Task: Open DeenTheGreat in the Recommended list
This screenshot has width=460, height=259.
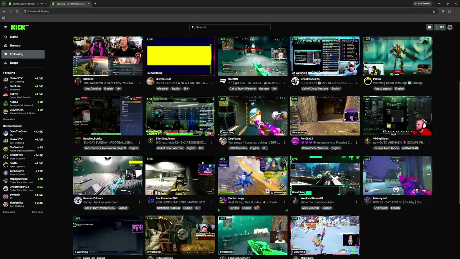Action: (23, 133)
